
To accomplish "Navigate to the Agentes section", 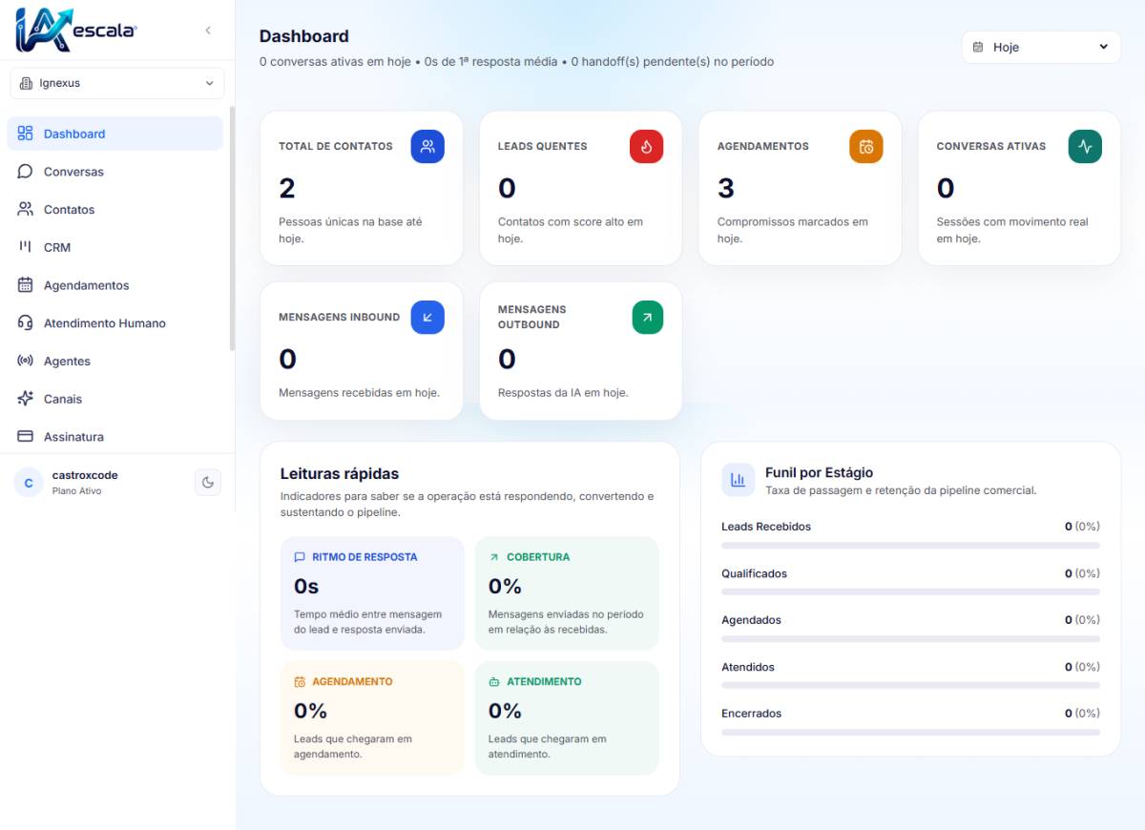I will click(x=114, y=361).
